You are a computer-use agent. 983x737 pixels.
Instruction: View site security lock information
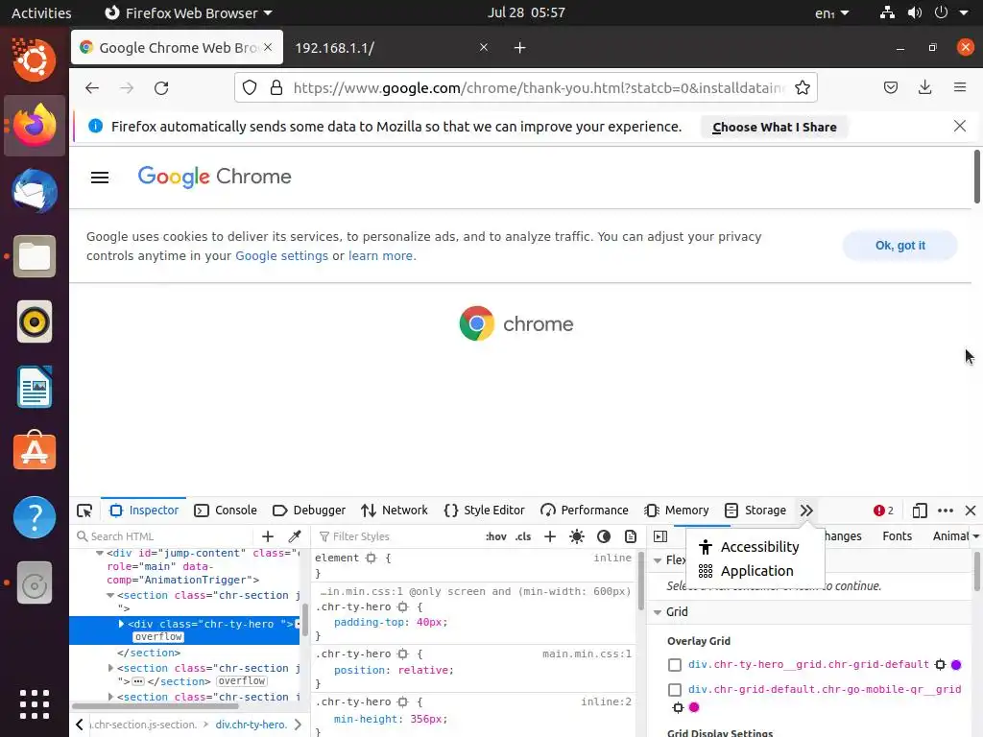pyautogui.click(x=276, y=87)
